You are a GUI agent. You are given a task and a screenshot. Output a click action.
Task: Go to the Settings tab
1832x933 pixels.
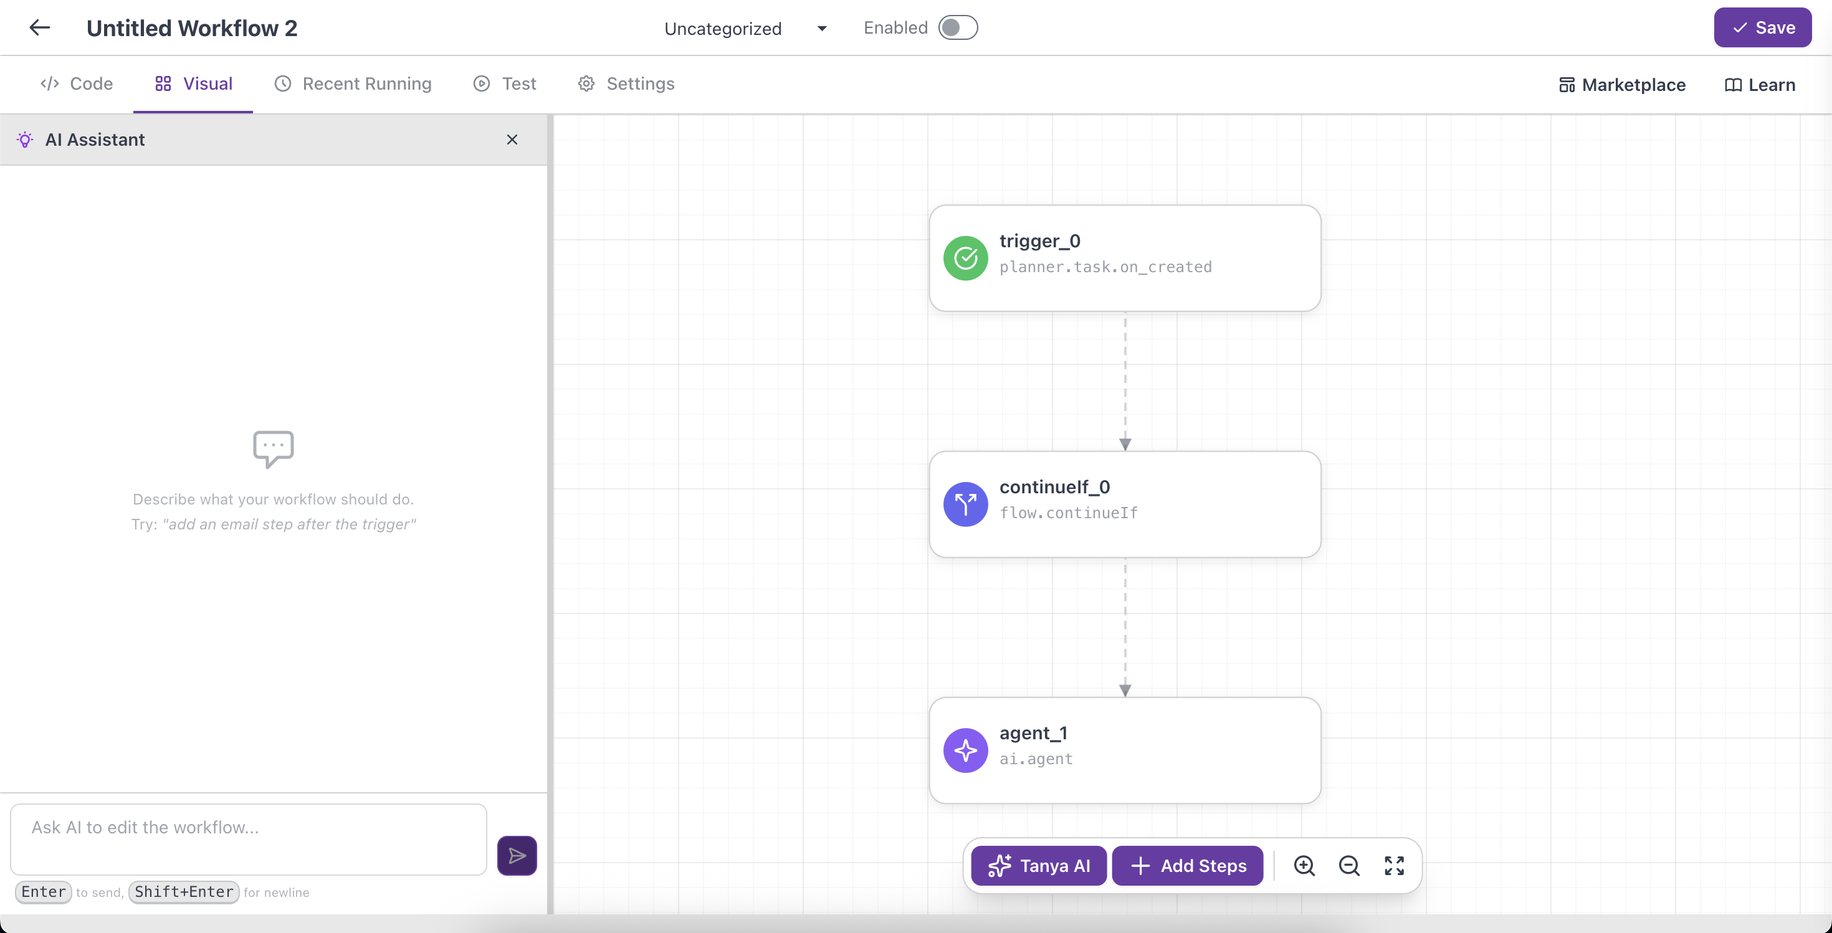(626, 84)
